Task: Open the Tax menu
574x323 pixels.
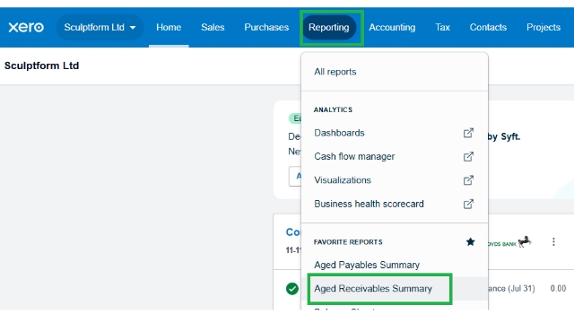Action: click(x=442, y=27)
